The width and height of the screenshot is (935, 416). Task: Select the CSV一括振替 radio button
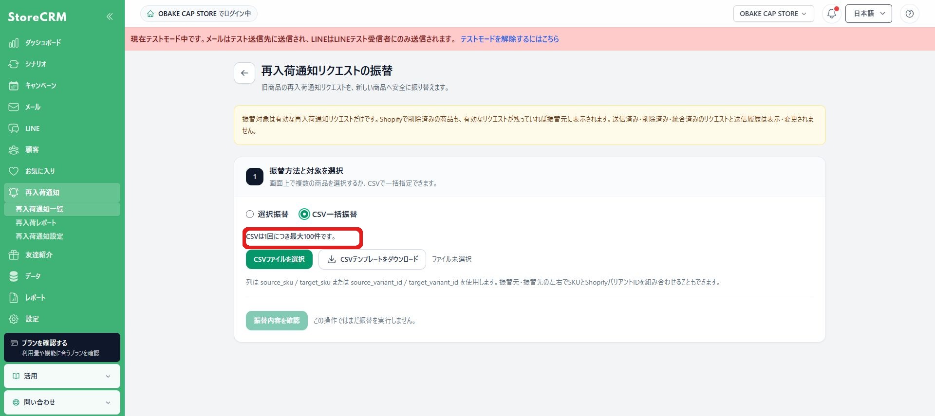(304, 214)
